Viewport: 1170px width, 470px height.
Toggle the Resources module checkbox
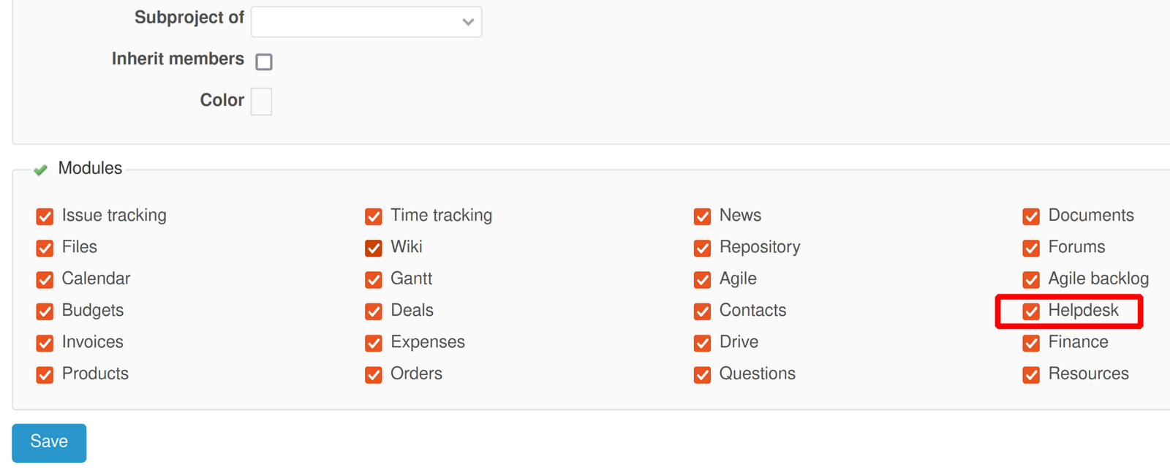pos(1031,374)
